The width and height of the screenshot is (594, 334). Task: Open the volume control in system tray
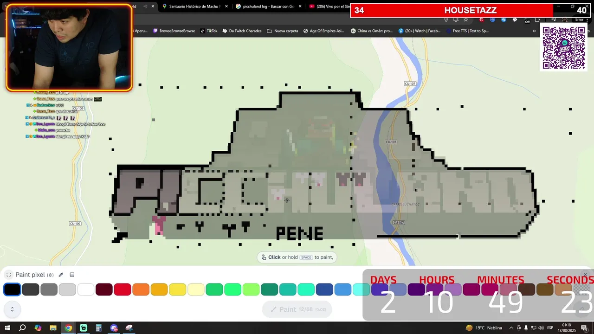coord(541,328)
